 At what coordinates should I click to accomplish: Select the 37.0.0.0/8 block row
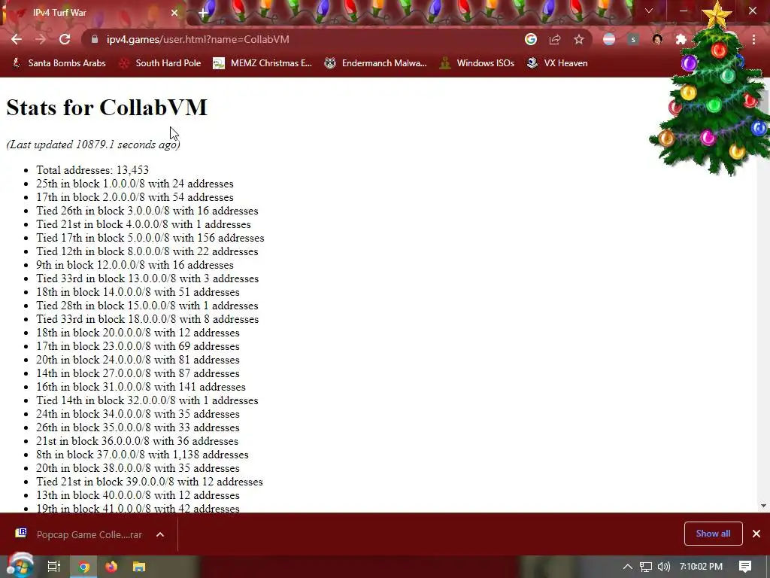pos(142,455)
